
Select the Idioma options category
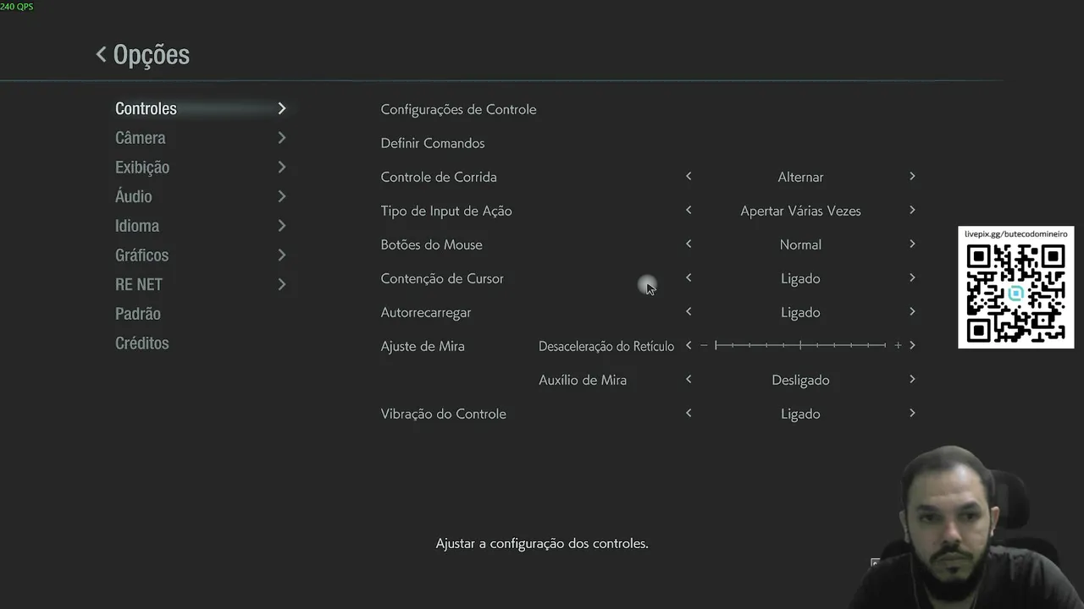[x=137, y=226]
